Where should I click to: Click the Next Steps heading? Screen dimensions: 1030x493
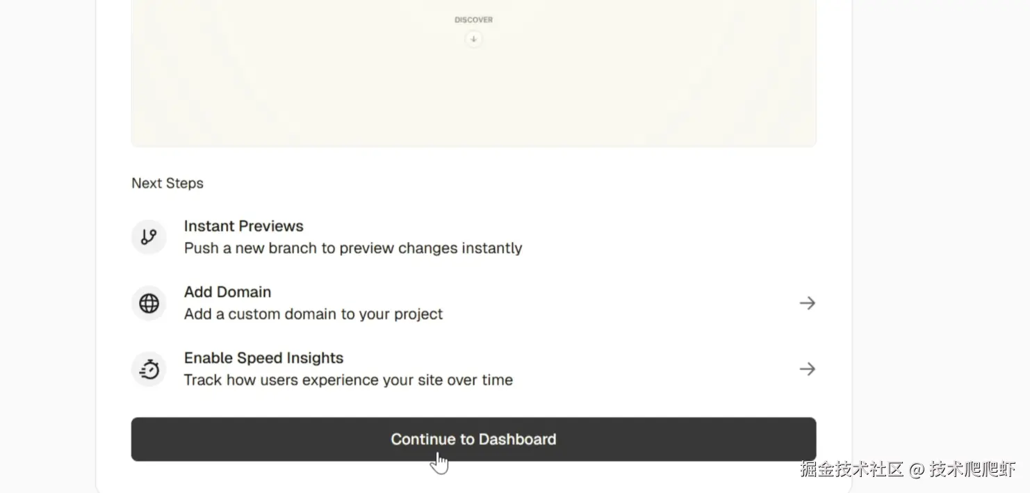(167, 184)
